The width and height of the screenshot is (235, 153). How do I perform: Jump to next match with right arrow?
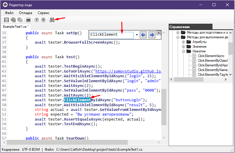(152, 35)
